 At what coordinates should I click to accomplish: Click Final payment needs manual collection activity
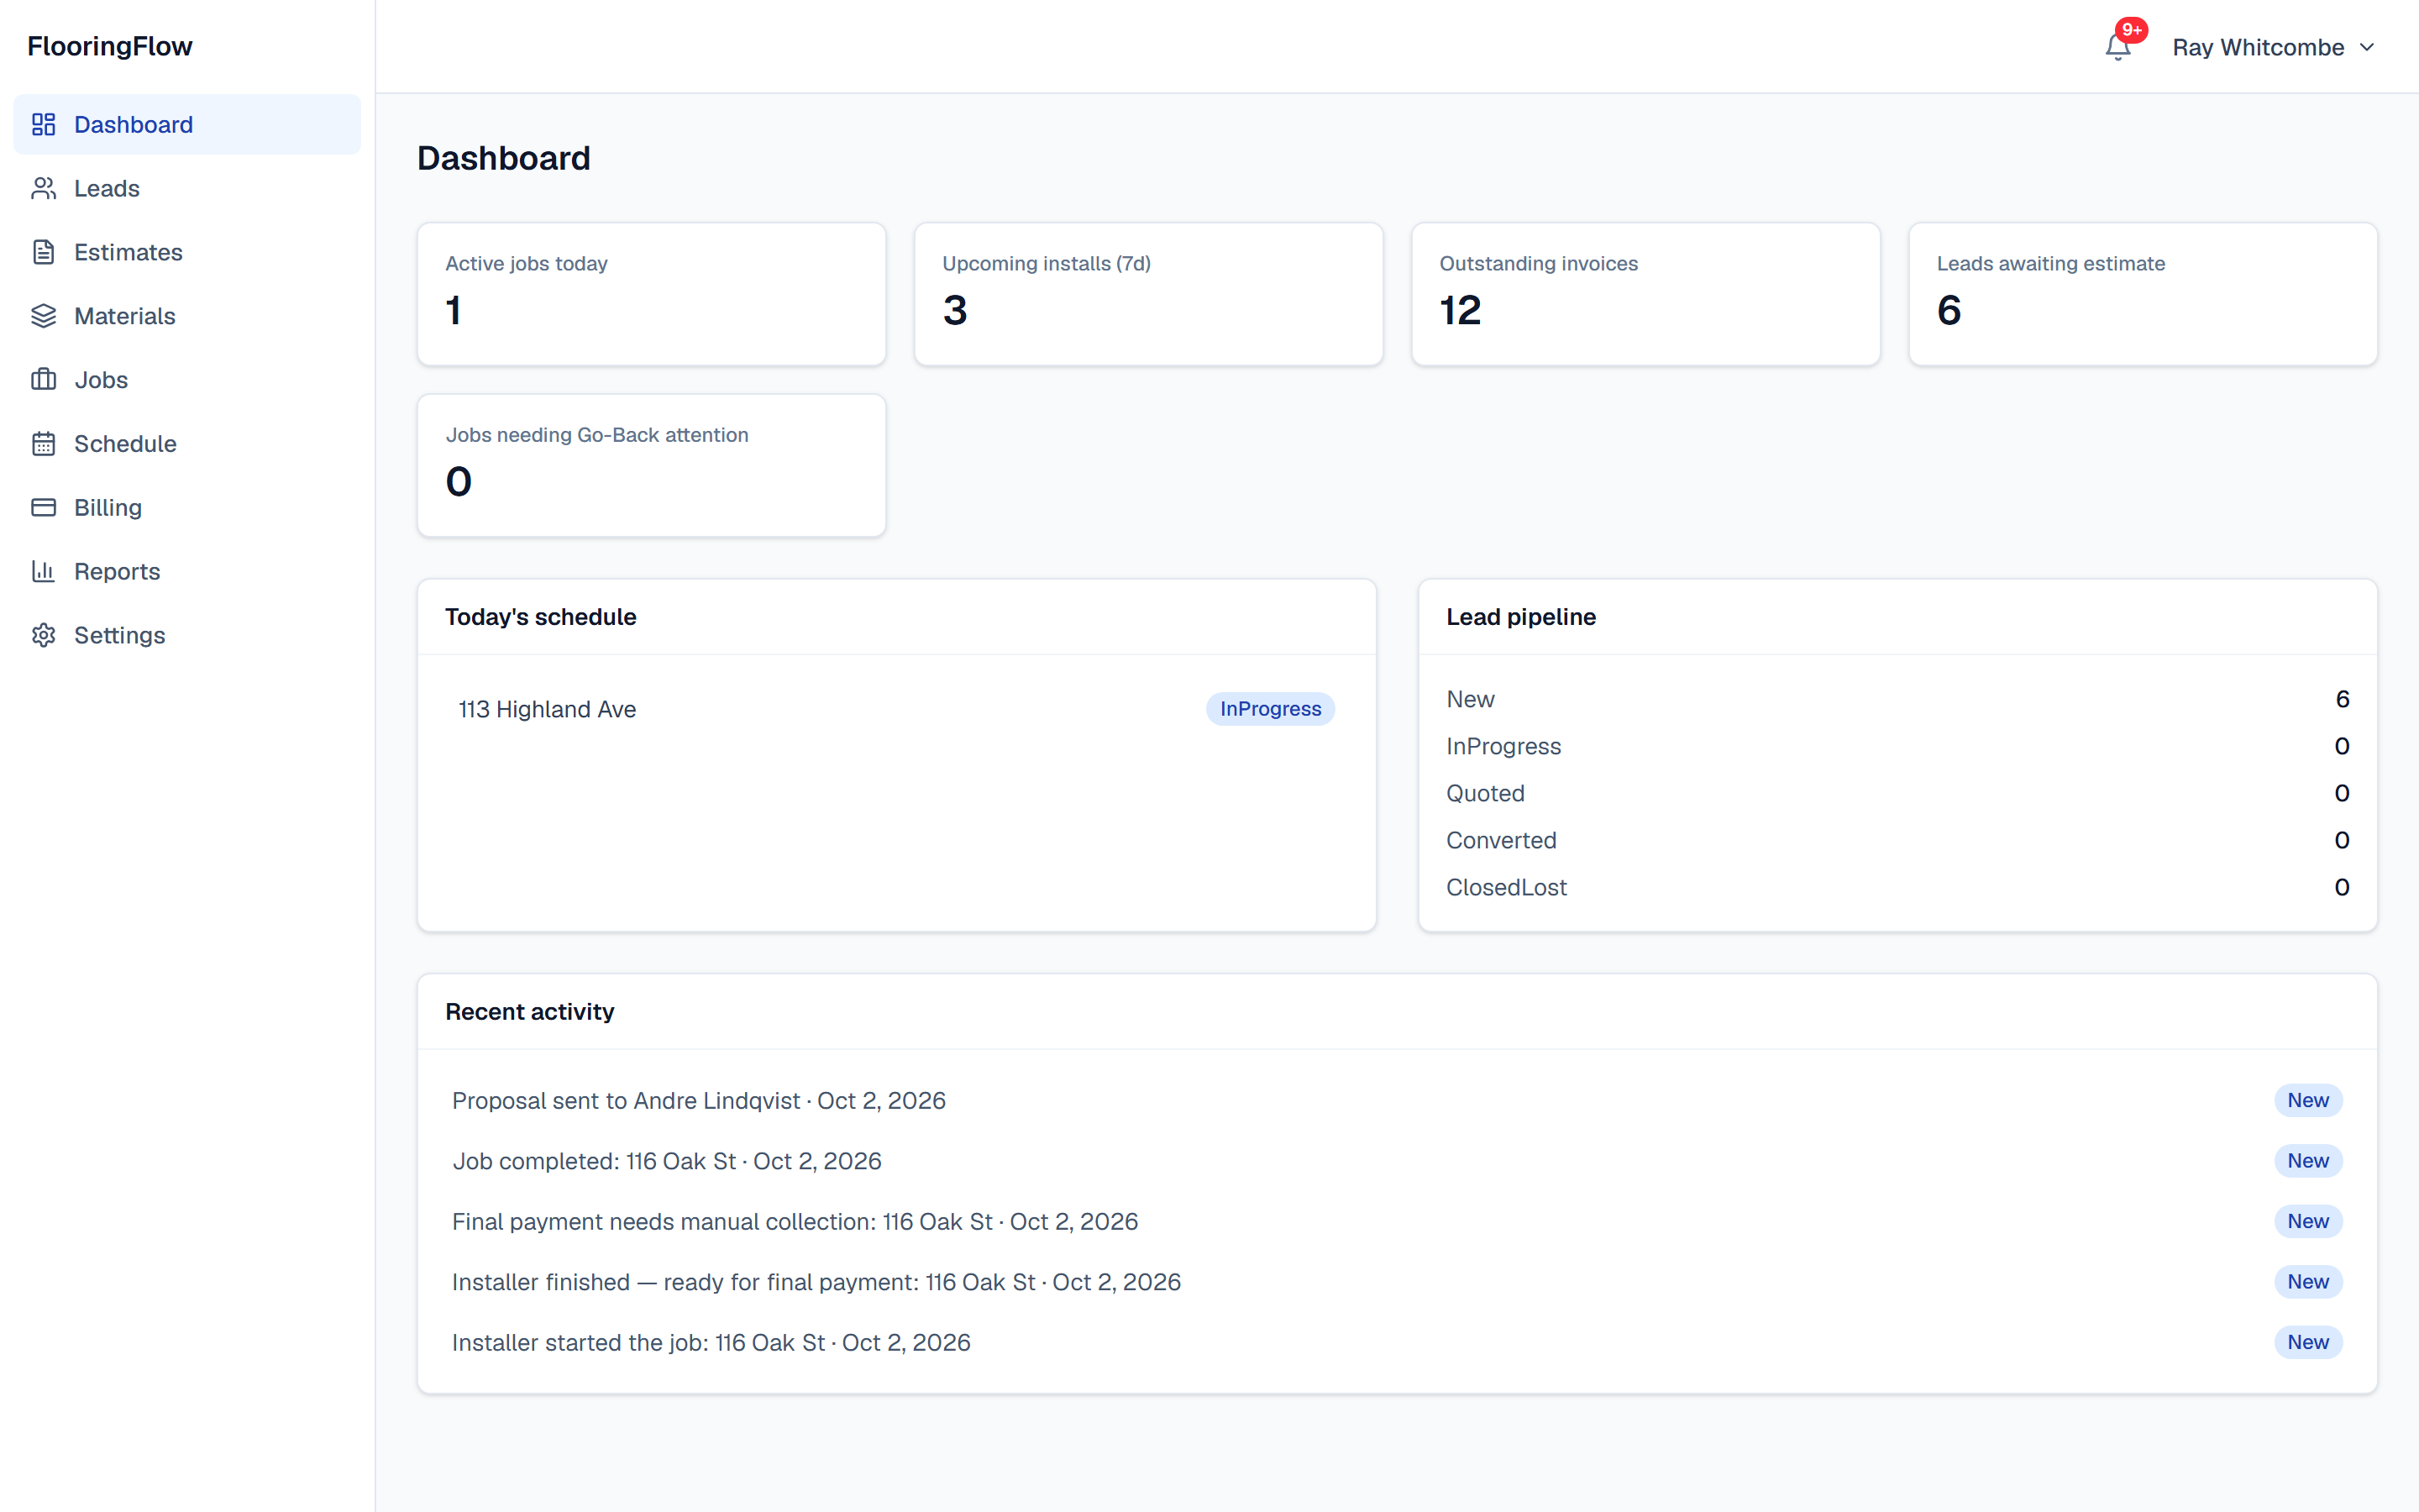pyautogui.click(x=1397, y=1221)
